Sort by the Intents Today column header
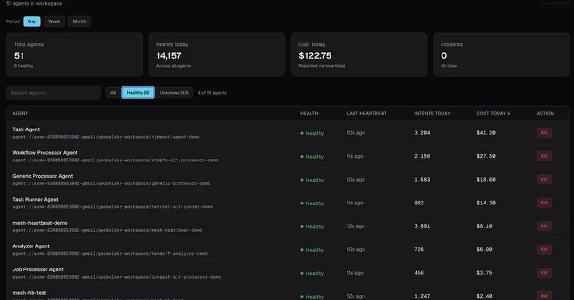Image resolution: width=574 pixels, height=300 pixels. pos(432,114)
